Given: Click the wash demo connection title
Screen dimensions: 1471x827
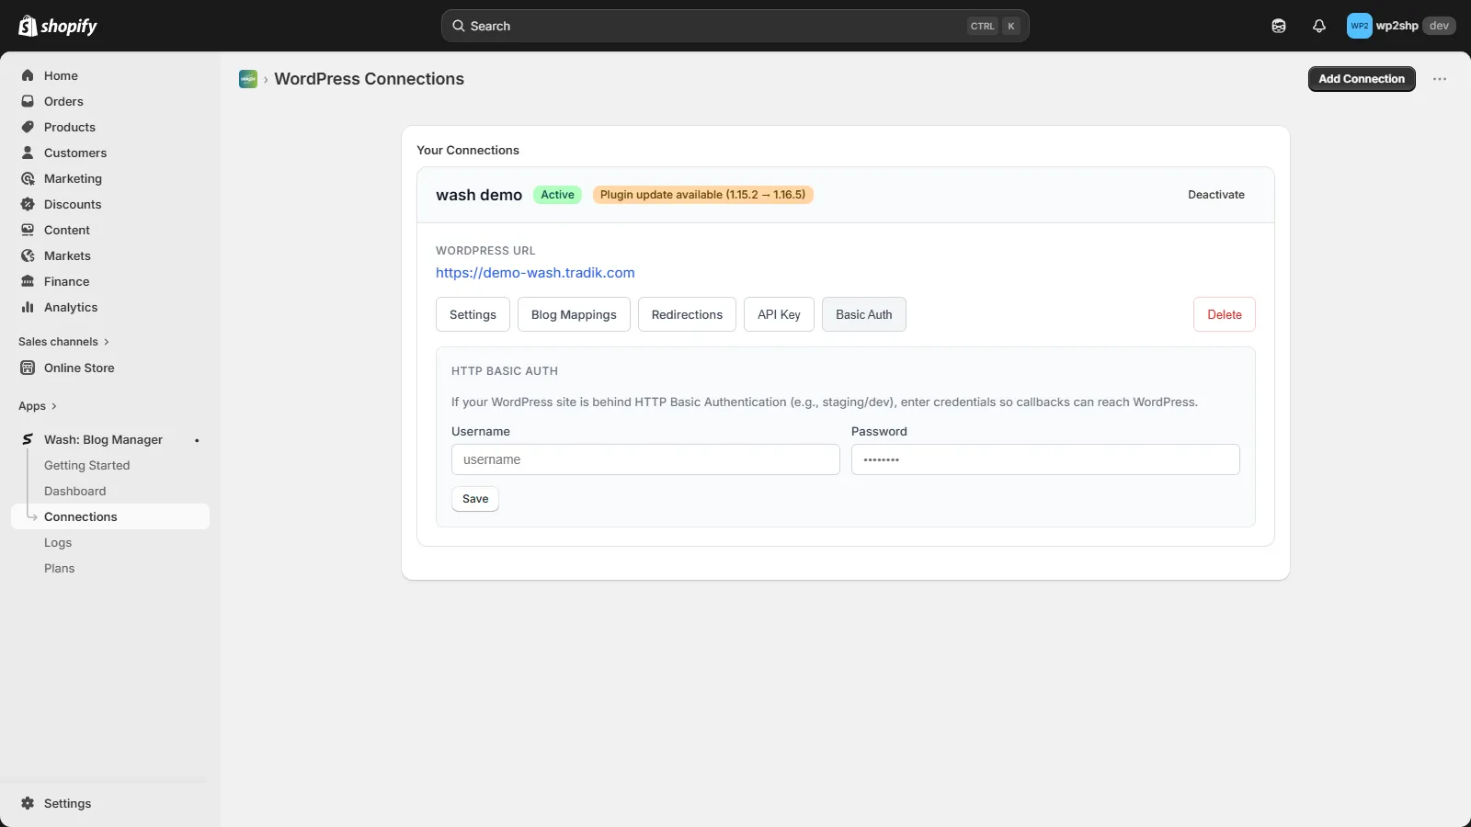Looking at the screenshot, I should click(479, 195).
